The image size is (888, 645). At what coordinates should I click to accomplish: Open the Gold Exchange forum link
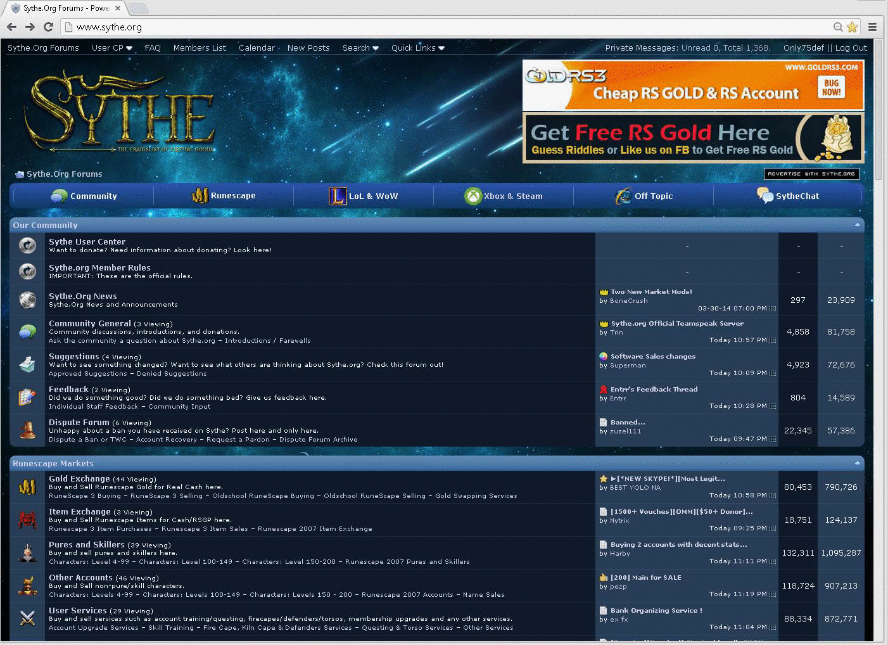point(79,479)
